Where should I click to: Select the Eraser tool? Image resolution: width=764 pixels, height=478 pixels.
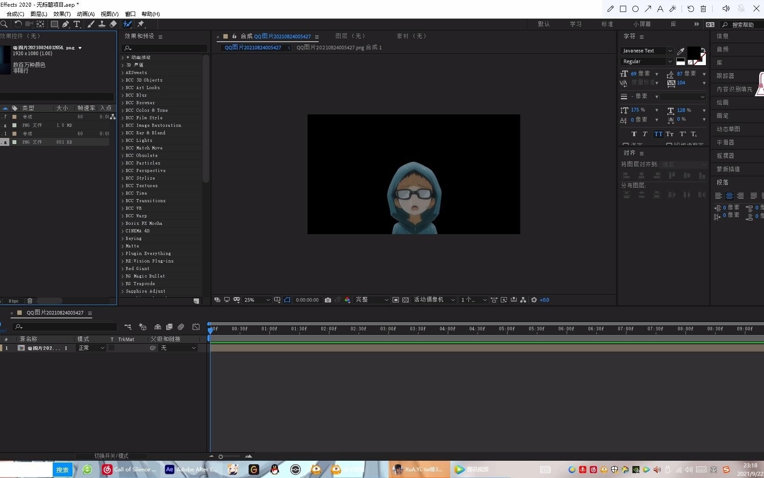point(113,24)
